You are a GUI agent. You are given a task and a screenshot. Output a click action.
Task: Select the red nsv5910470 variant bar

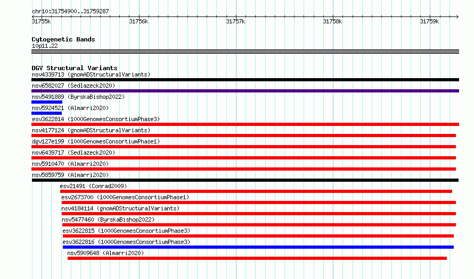point(243,169)
